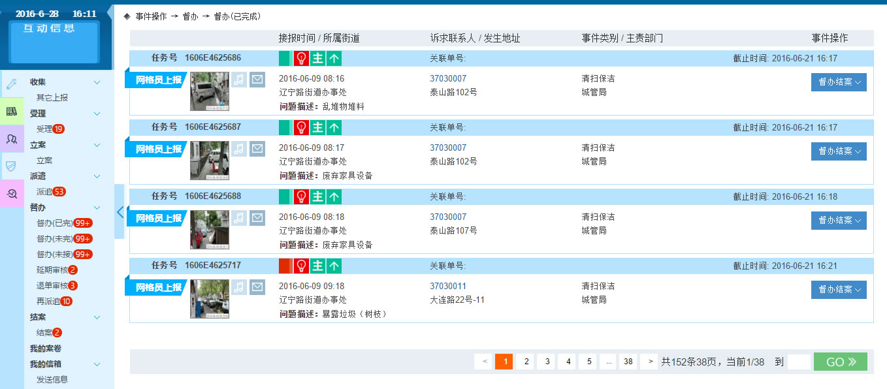Collapse the left navigation panel with the arrow handle
The image size is (887, 389).
click(x=120, y=211)
